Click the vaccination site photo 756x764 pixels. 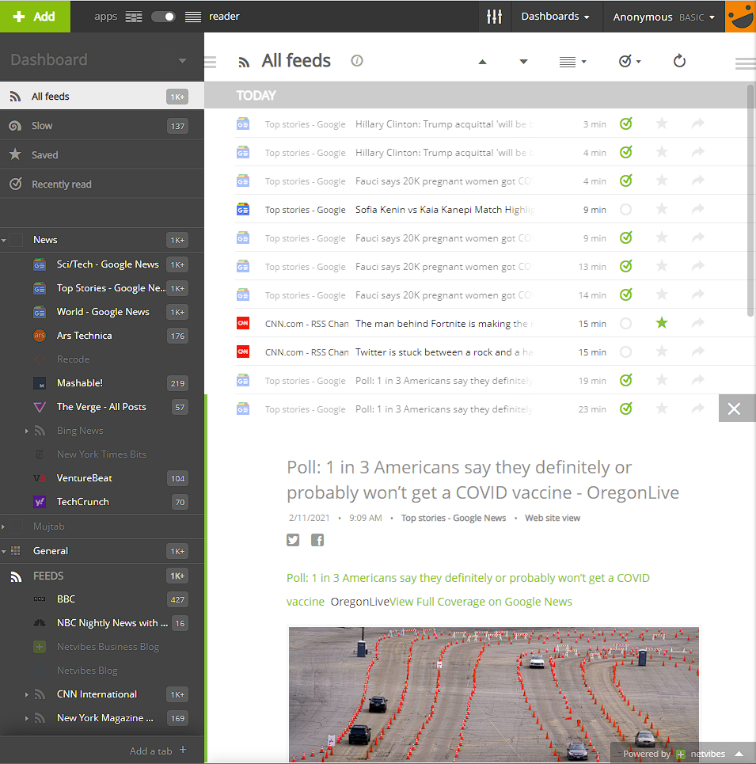(x=494, y=694)
